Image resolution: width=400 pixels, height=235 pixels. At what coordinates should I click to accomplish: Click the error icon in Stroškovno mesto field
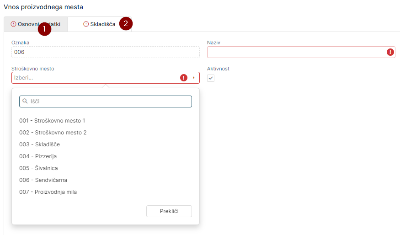[x=184, y=78]
